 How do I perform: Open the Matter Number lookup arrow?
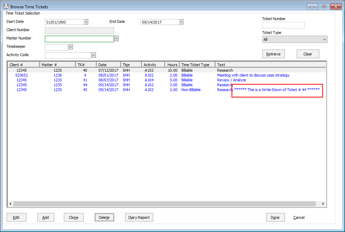tap(117, 38)
